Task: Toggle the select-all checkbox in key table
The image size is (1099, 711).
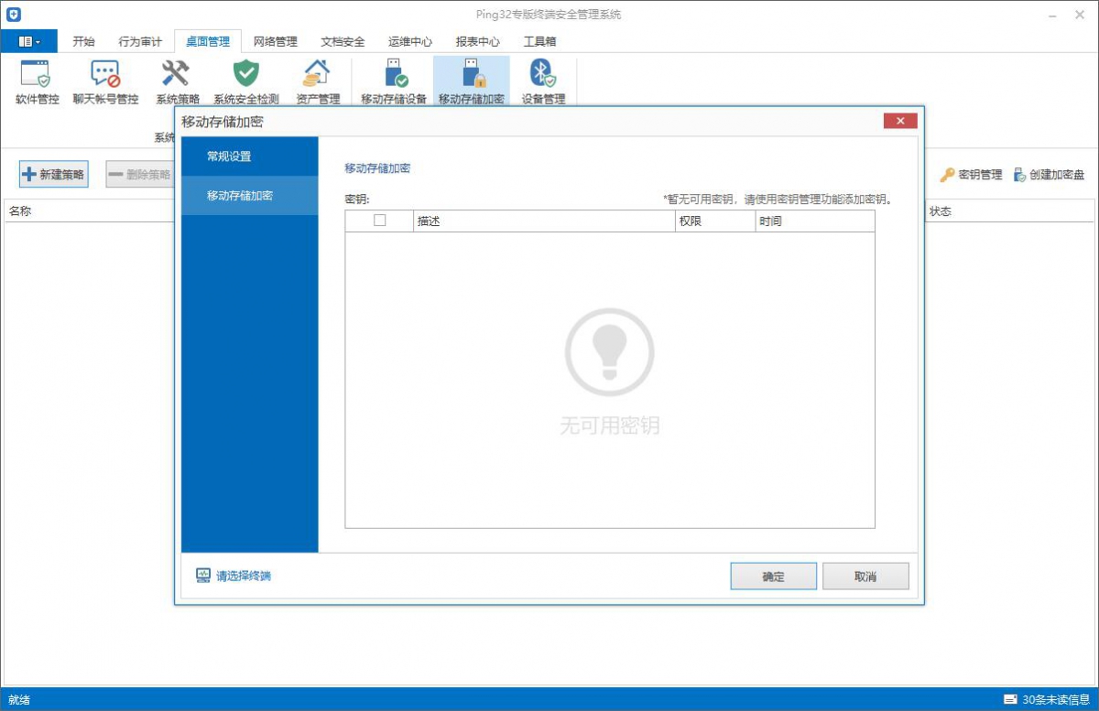Action: (380, 221)
